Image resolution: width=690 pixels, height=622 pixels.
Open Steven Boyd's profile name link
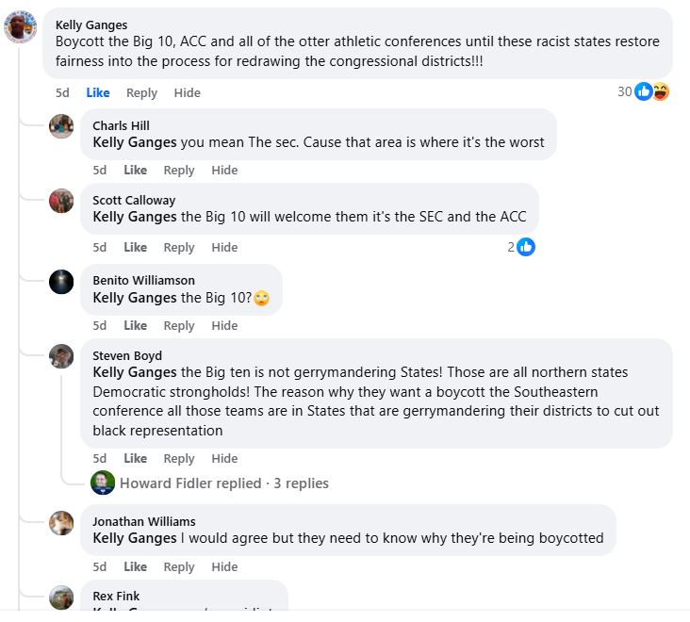(x=127, y=355)
